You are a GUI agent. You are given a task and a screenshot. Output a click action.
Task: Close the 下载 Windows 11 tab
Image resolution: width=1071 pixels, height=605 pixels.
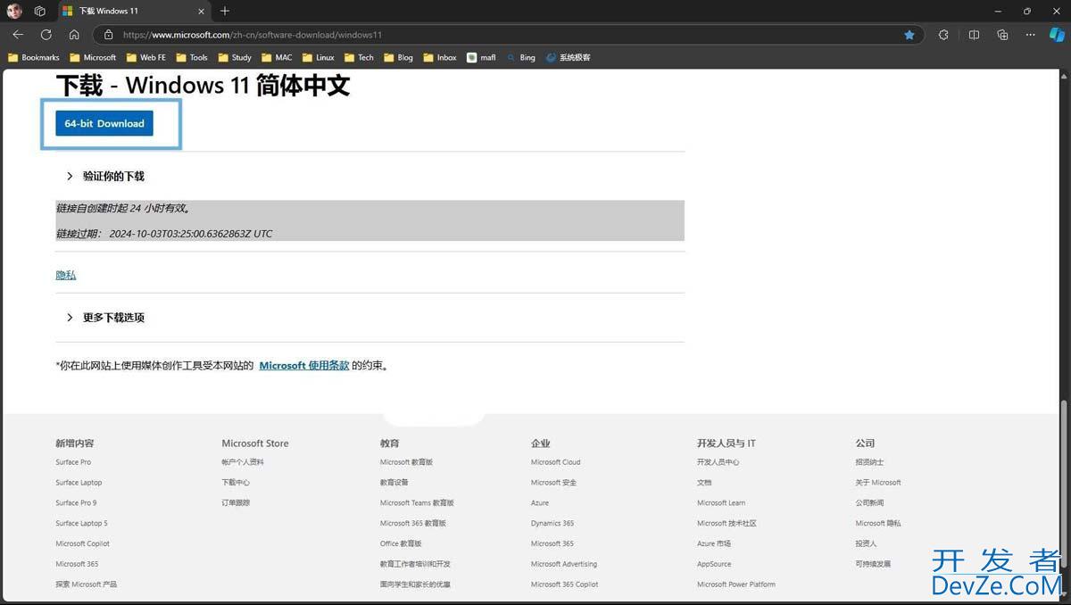coord(202,11)
